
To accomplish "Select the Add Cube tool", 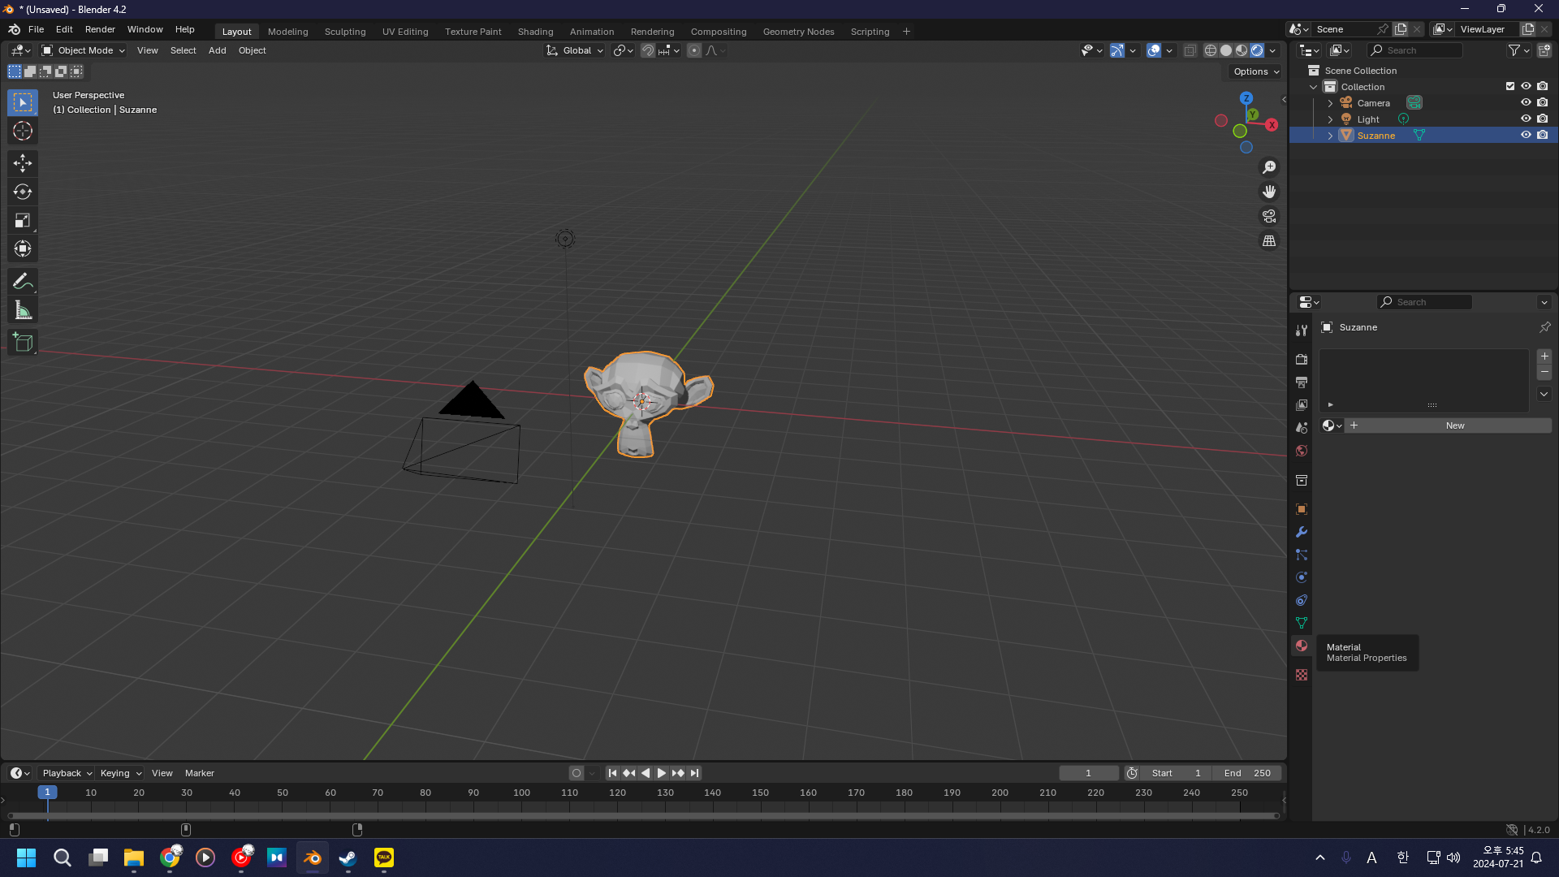I will point(22,342).
